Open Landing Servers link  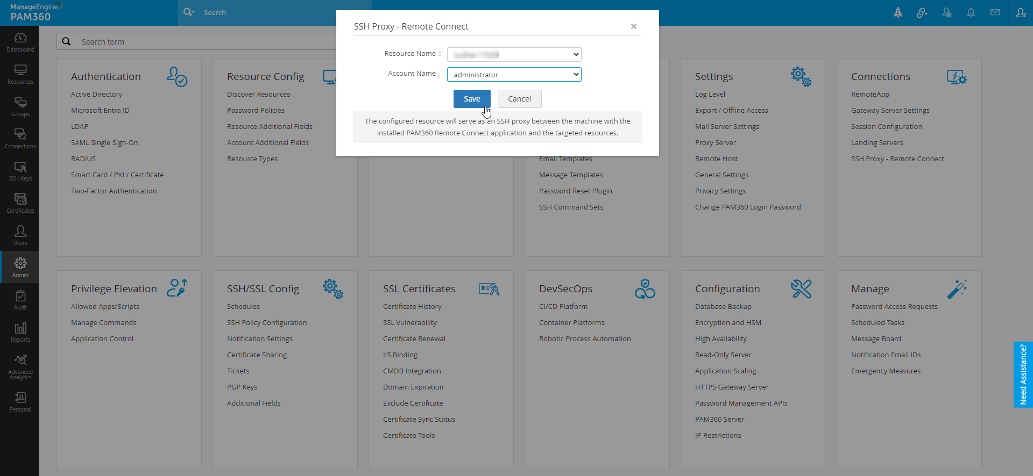point(877,142)
